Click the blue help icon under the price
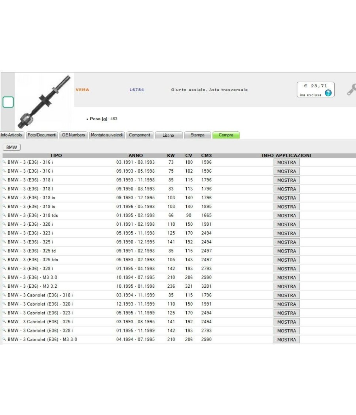This screenshot has height=415, width=356. click(x=328, y=93)
